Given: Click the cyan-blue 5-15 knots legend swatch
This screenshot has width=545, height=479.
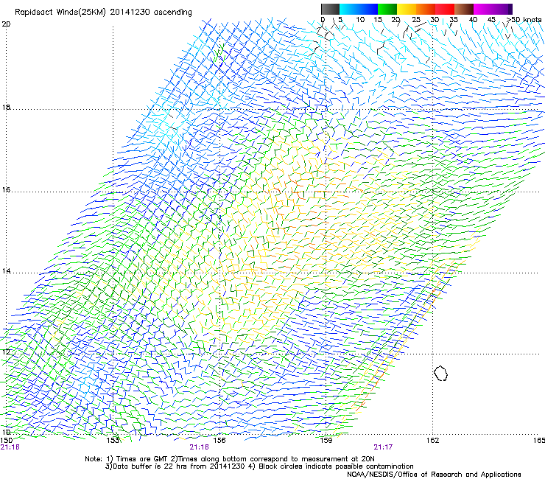Looking at the screenshot, I should coord(359,9).
